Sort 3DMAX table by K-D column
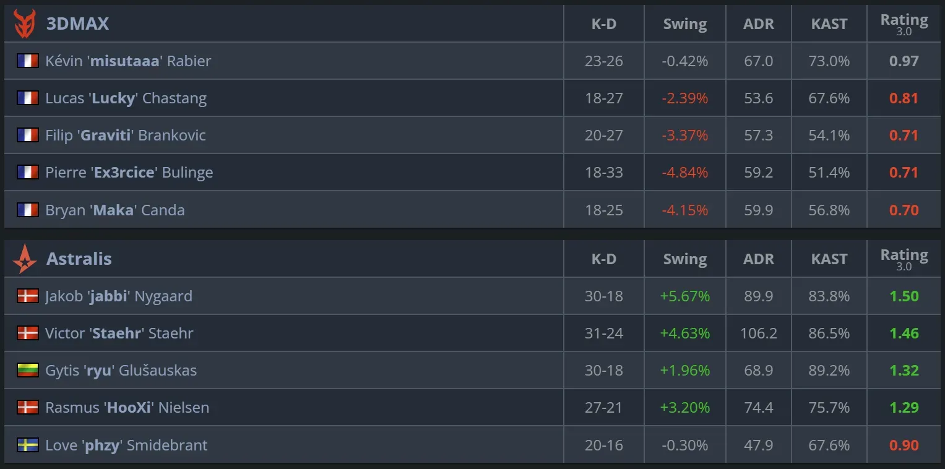The image size is (945, 469). [603, 24]
